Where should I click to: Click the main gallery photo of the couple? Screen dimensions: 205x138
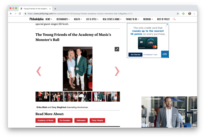(78, 69)
